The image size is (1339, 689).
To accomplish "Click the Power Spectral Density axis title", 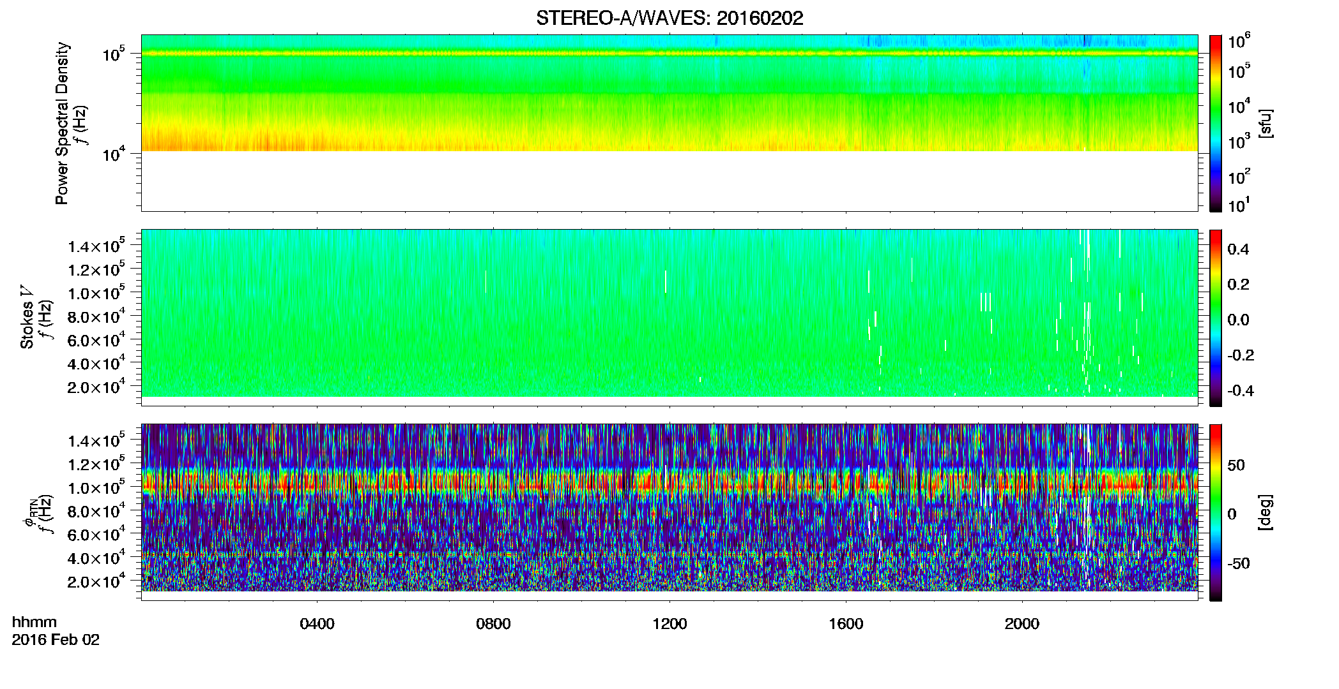I will tap(62, 123).
